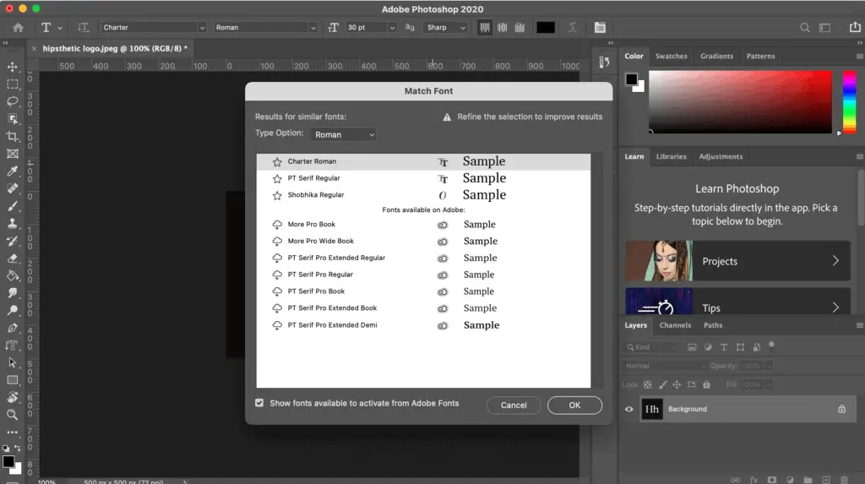Open the Color panel flyout menu

[x=859, y=57]
